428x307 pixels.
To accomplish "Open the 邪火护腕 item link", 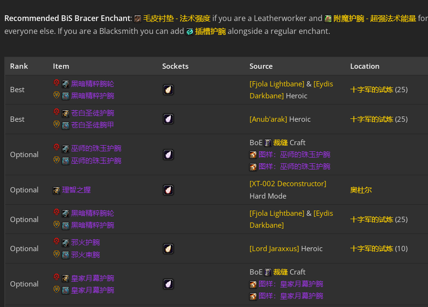I will [x=85, y=243].
